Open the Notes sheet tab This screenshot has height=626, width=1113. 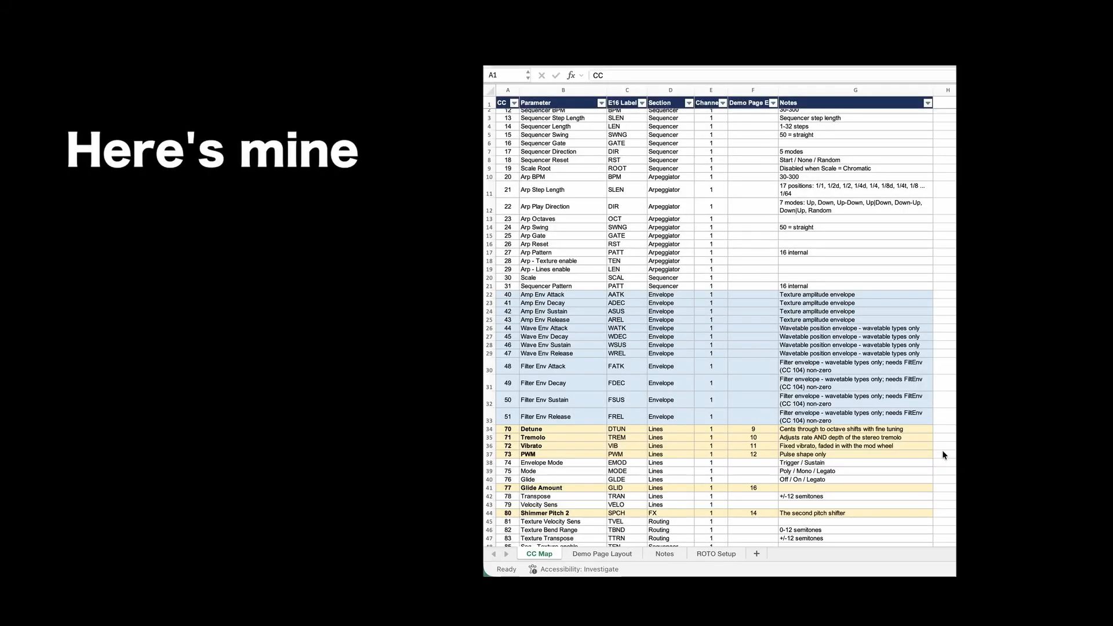click(664, 554)
